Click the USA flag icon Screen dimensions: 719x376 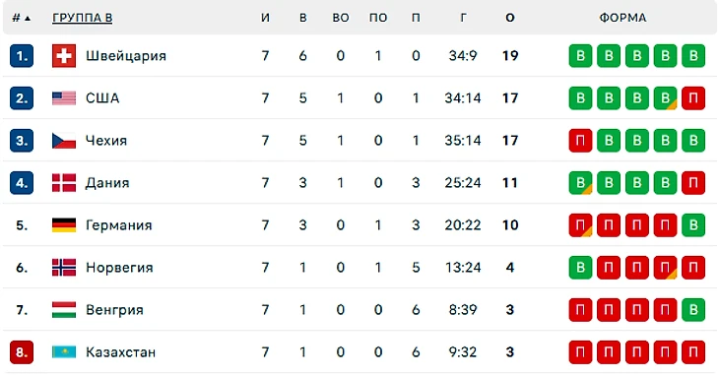pyautogui.click(x=64, y=98)
